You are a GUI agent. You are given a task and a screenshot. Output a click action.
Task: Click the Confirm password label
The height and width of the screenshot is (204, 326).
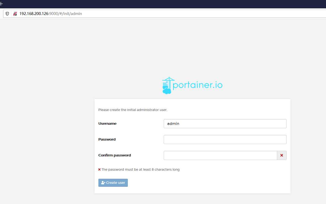pos(115,155)
